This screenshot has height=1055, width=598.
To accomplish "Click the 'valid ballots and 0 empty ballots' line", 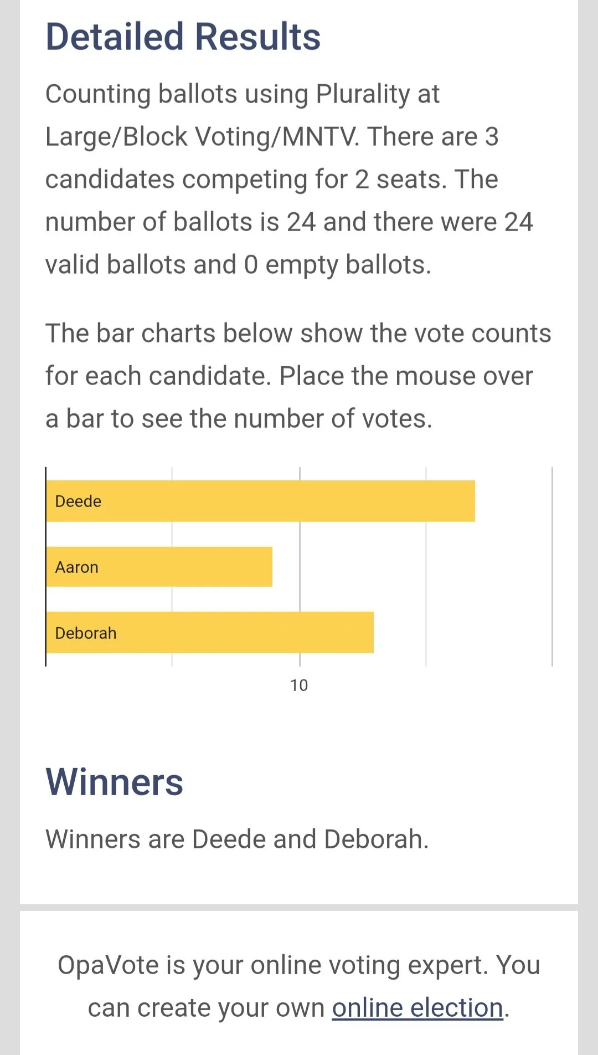I will (238, 264).
